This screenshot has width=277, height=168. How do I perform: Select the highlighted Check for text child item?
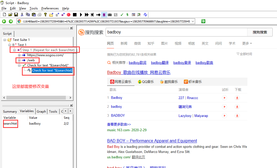tap(52, 70)
